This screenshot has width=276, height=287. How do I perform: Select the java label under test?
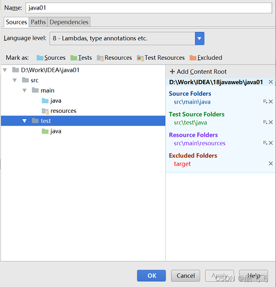(56, 131)
